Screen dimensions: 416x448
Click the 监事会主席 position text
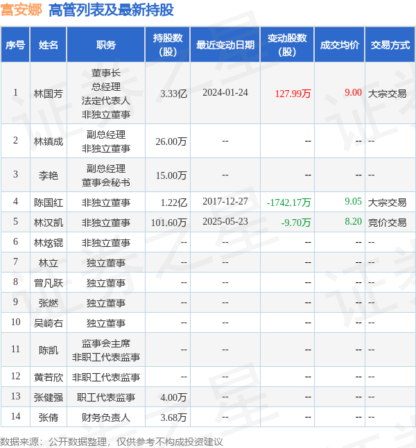(x=106, y=343)
